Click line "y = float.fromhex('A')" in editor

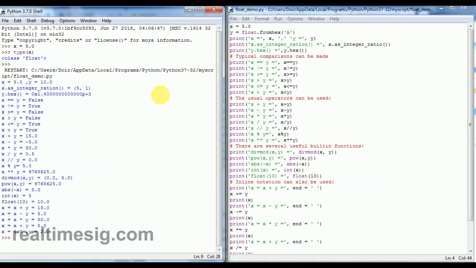click(262, 32)
